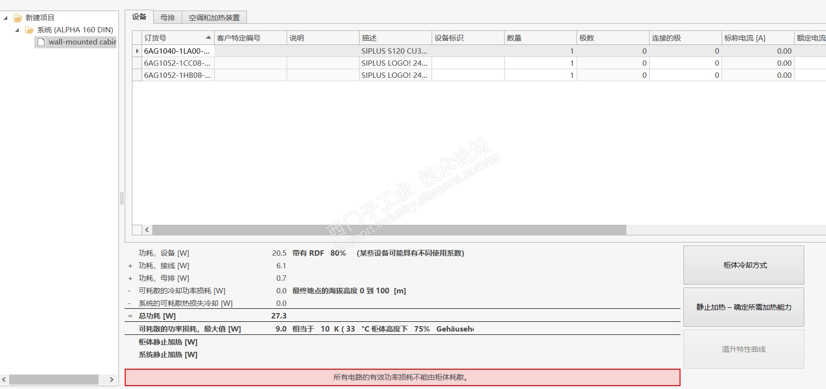The height and width of the screenshot is (389, 826).
Task: Collapse the 新建项目 tree node
Action: click(6, 18)
